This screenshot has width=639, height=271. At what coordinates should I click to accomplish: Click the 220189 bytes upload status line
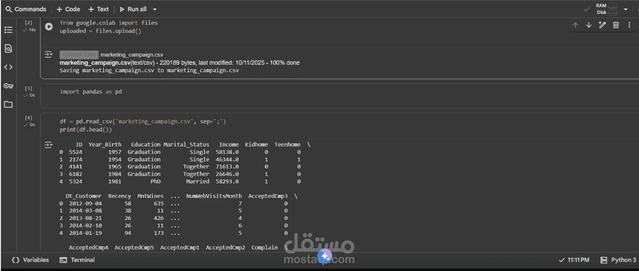(180, 63)
